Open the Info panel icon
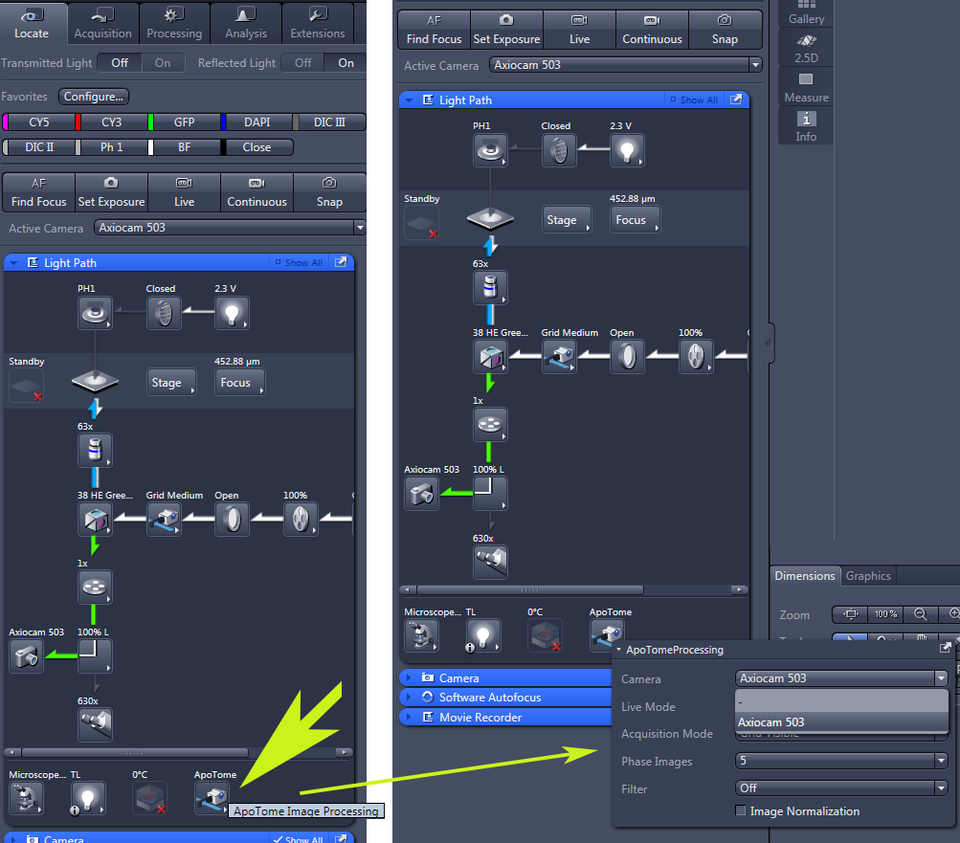 click(806, 125)
